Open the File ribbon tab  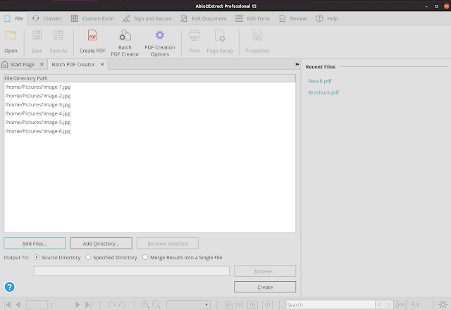click(x=14, y=18)
